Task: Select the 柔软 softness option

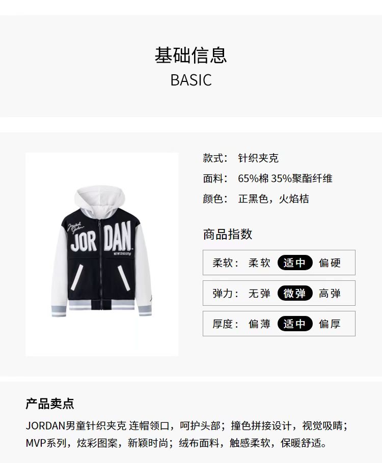Action: [259, 263]
